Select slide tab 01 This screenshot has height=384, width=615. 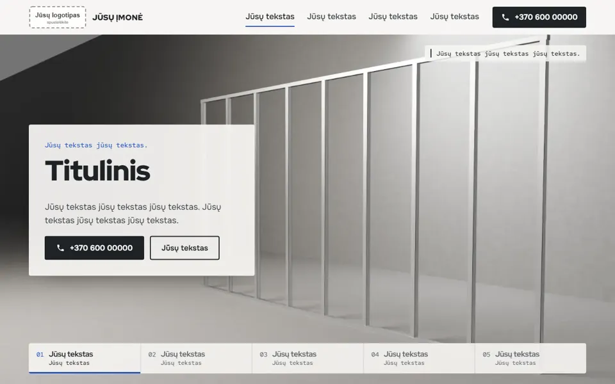coord(85,358)
